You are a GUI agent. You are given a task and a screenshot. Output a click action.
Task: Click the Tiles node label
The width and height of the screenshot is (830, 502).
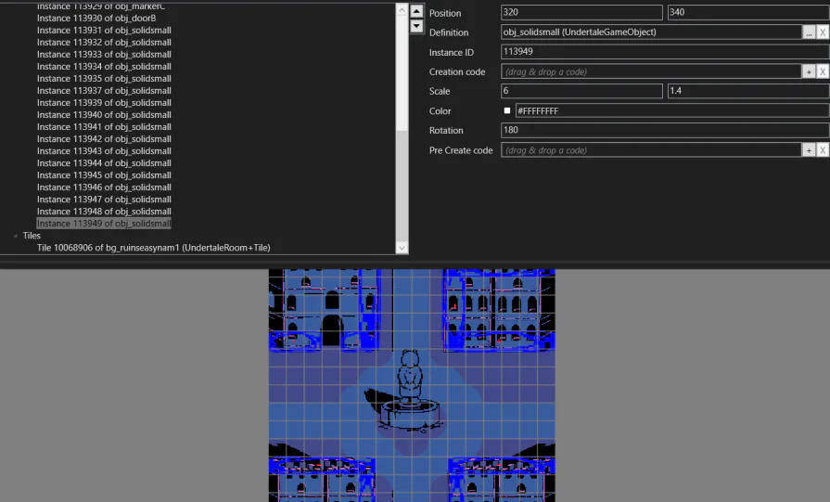32,236
